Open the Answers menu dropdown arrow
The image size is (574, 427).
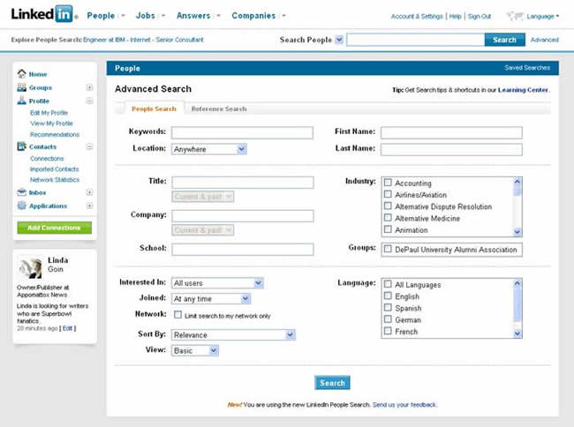[218, 16]
